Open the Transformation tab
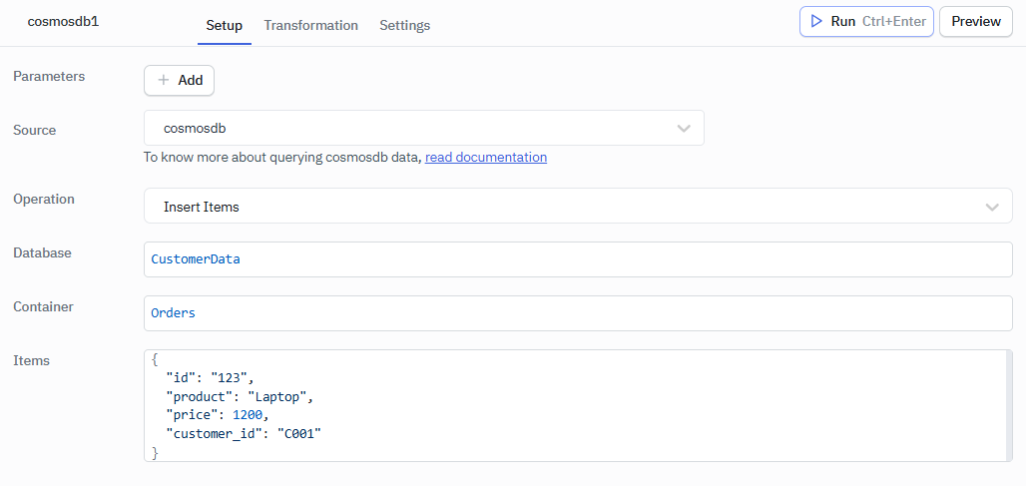 [x=310, y=25]
